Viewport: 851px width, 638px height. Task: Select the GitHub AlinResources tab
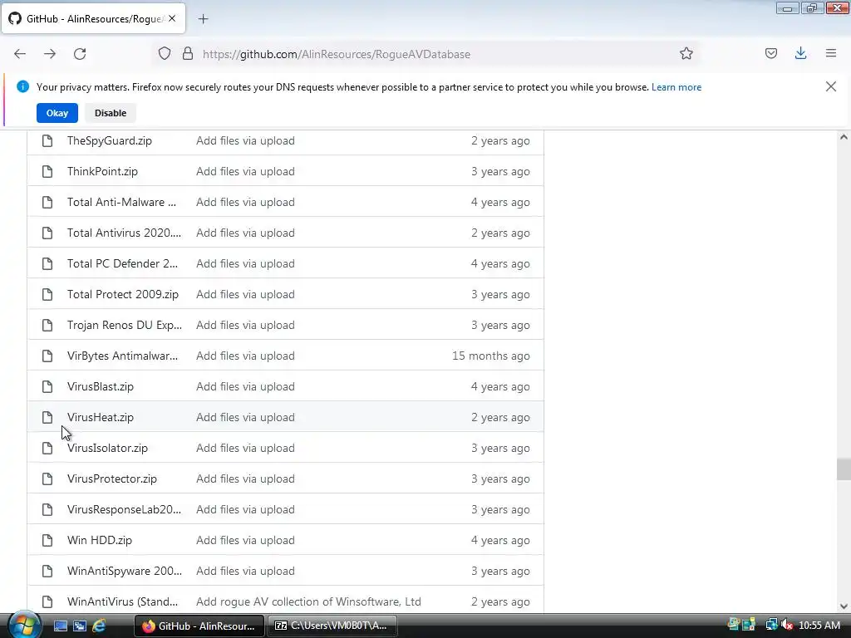point(93,18)
